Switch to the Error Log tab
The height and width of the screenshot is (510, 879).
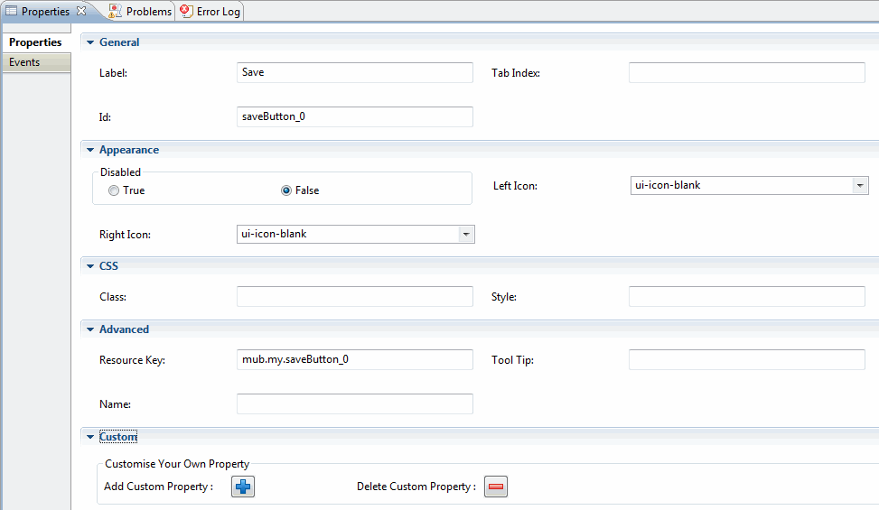click(210, 11)
